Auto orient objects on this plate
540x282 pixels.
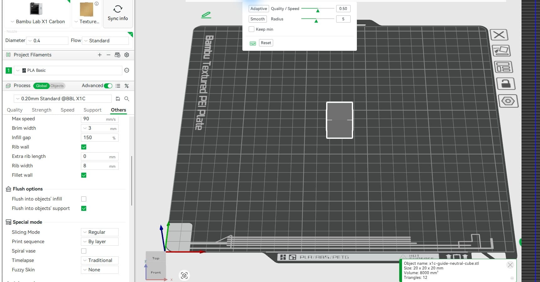coord(501,51)
